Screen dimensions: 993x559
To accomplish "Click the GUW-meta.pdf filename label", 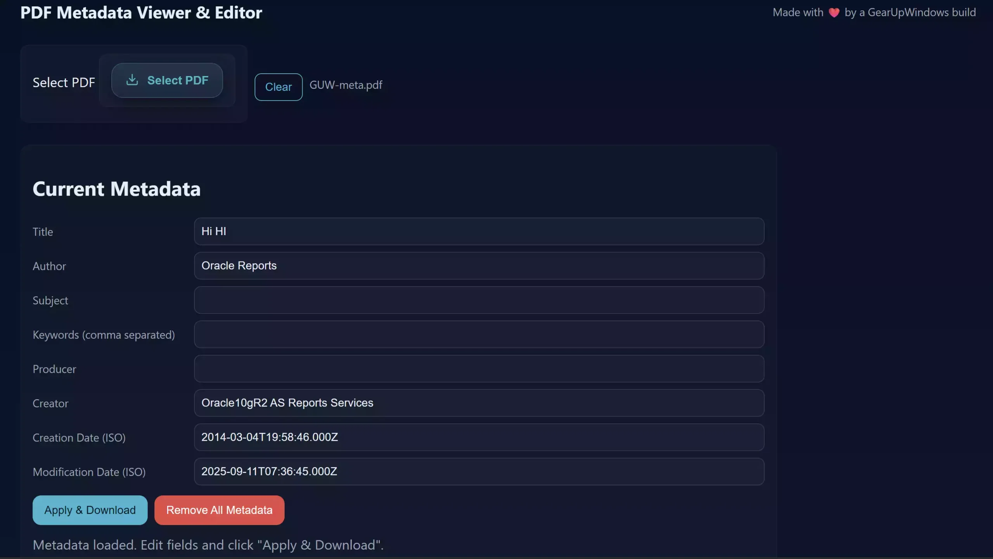I will click(345, 85).
